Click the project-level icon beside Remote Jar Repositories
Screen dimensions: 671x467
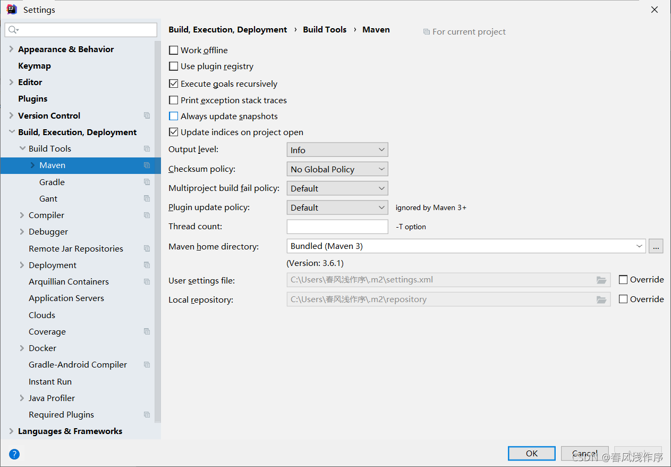[147, 248]
